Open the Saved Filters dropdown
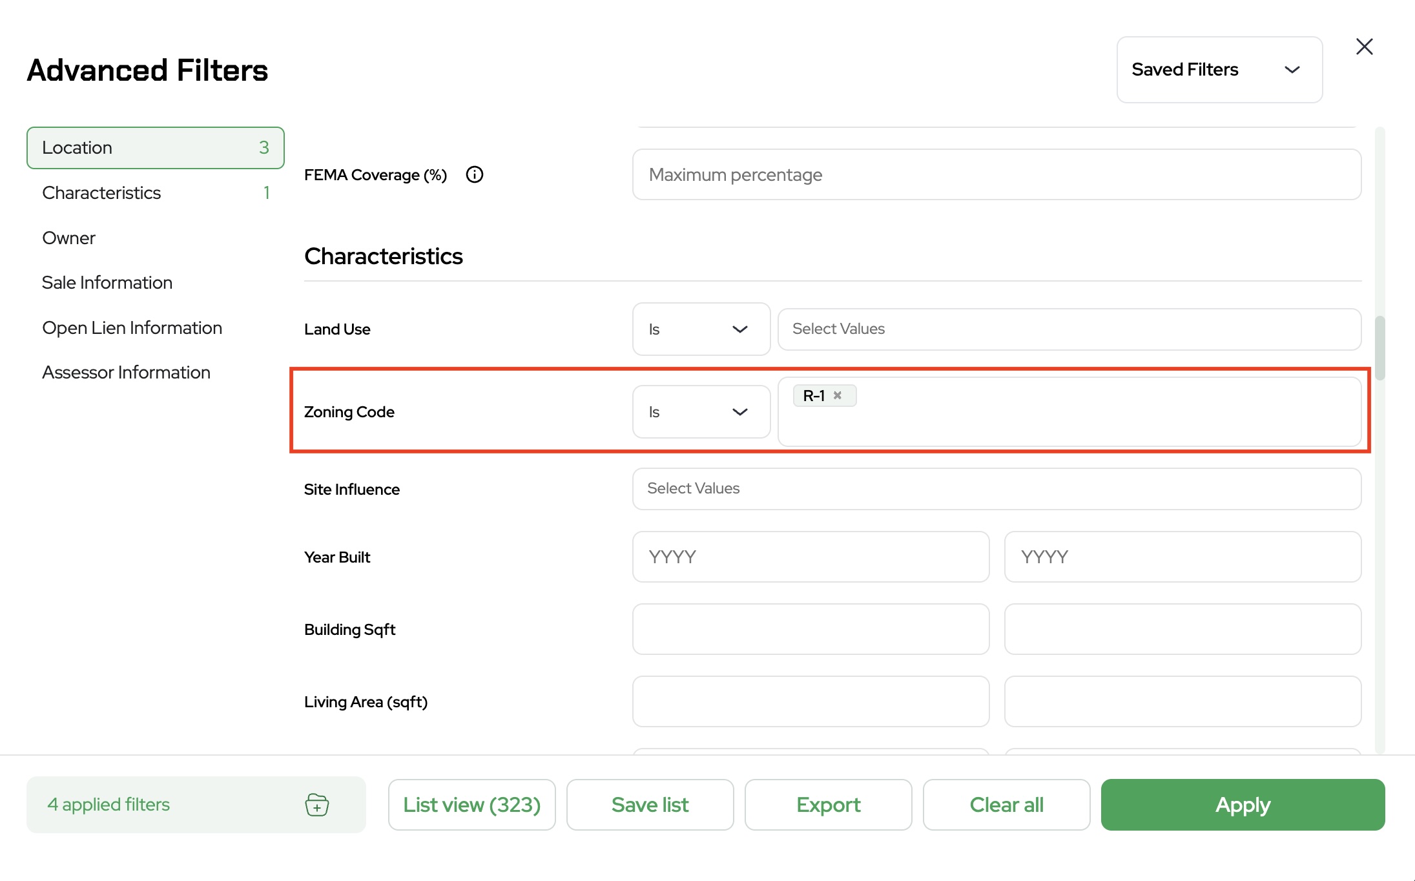Viewport: 1415px width, 881px height. [1219, 70]
